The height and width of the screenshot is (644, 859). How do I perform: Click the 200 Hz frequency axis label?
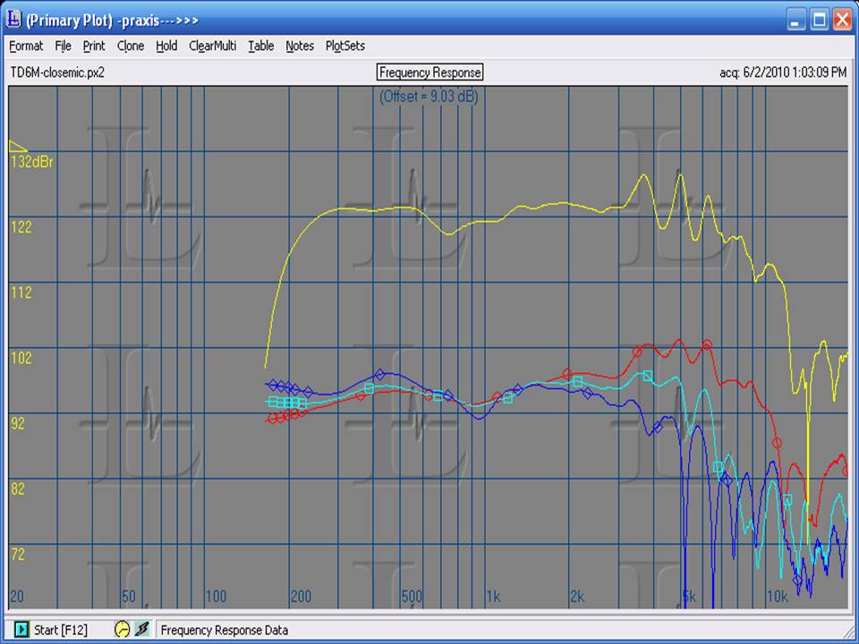point(301,597)
